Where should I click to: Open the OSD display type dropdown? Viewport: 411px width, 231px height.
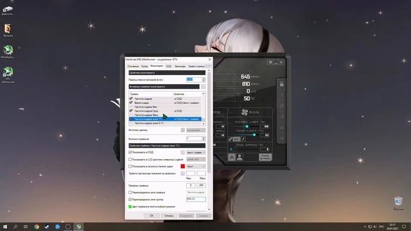coord(196,153)
